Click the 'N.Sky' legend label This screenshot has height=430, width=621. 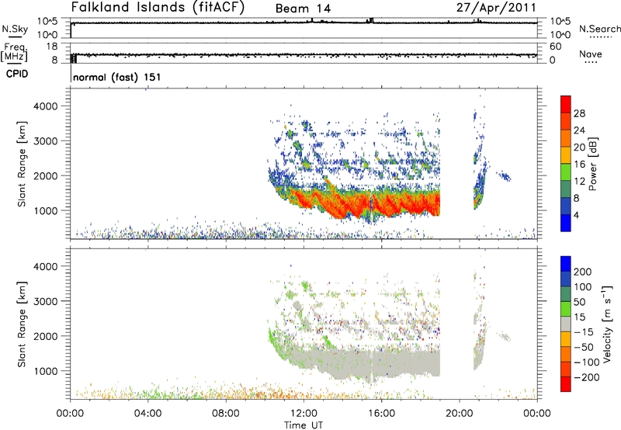tap(15, 29)
